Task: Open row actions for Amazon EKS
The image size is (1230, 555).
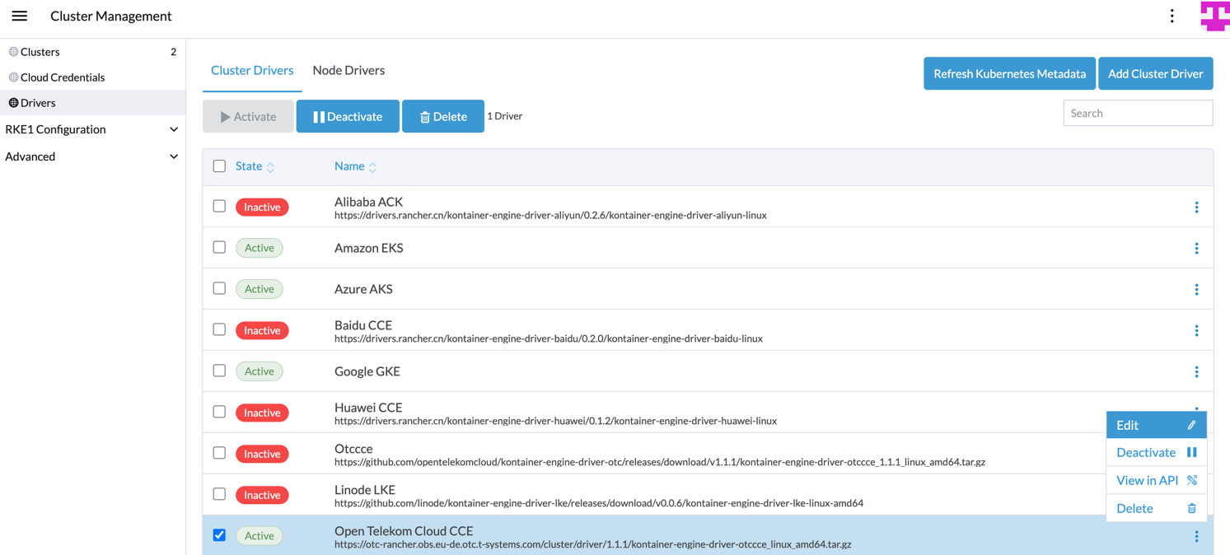Action: click(1196, 249)
